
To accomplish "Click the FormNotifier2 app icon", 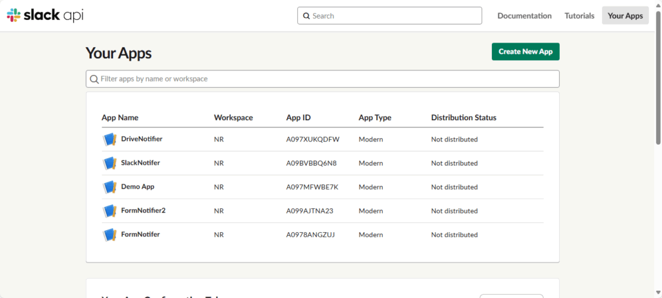I will pyautogui.click(x=110, y=211).
